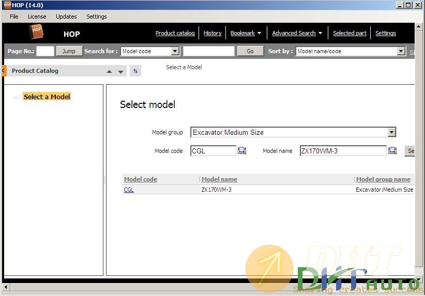The image size is (425, 296).
Task: Click the Model code lookup icon
Action: pyautogui.click(x=242, y=150)
